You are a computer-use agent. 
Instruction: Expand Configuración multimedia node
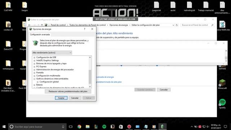point(34,76)
